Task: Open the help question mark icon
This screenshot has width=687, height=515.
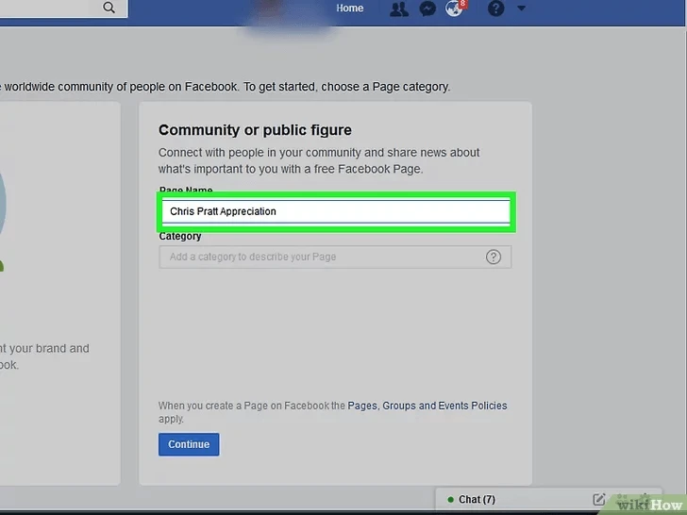Action: tap(496, 8)
